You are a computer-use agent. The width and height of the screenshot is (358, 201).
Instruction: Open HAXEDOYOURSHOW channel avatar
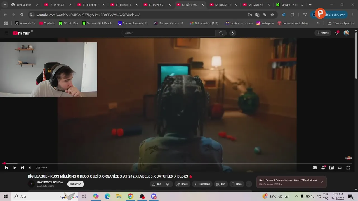pyautogui.click(x=31, y=184)
